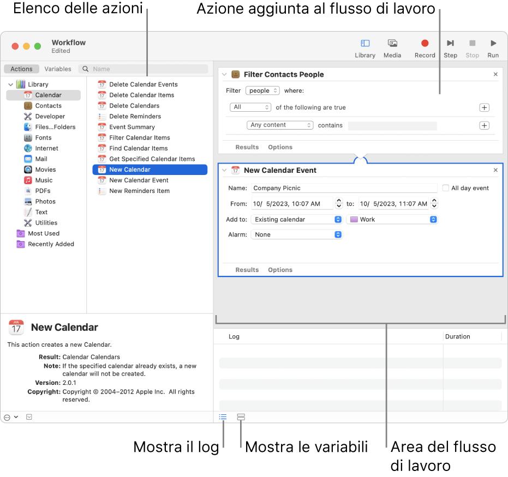
Task: Select the PDFs library category
Action: pos(37,191)
